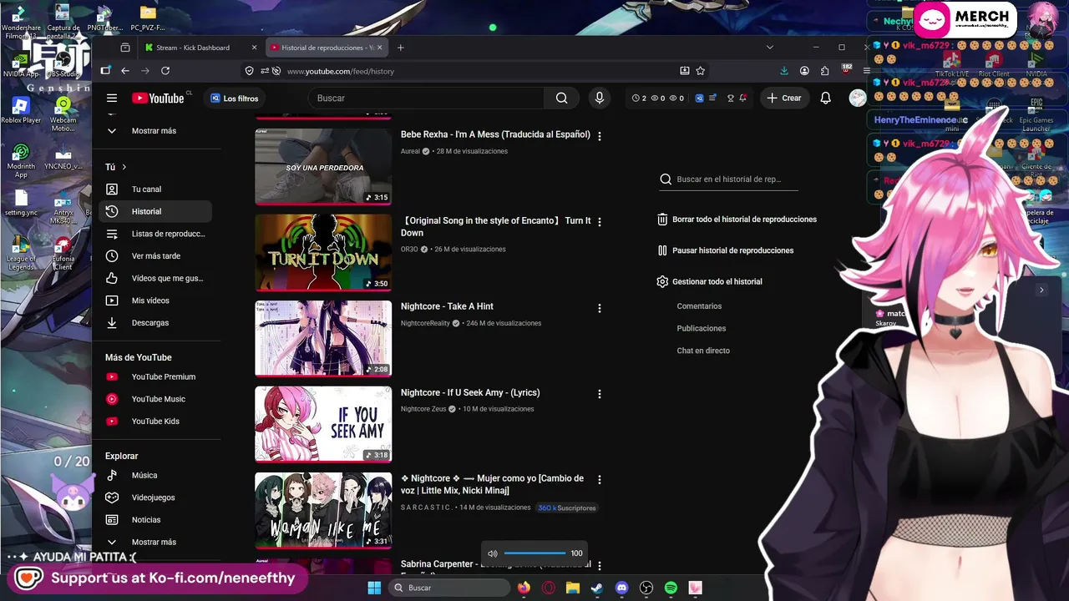This screenshot has height=601, width=1069.
Task: Click the YouTube search magnifier button
Action: (x=562, y=98)
